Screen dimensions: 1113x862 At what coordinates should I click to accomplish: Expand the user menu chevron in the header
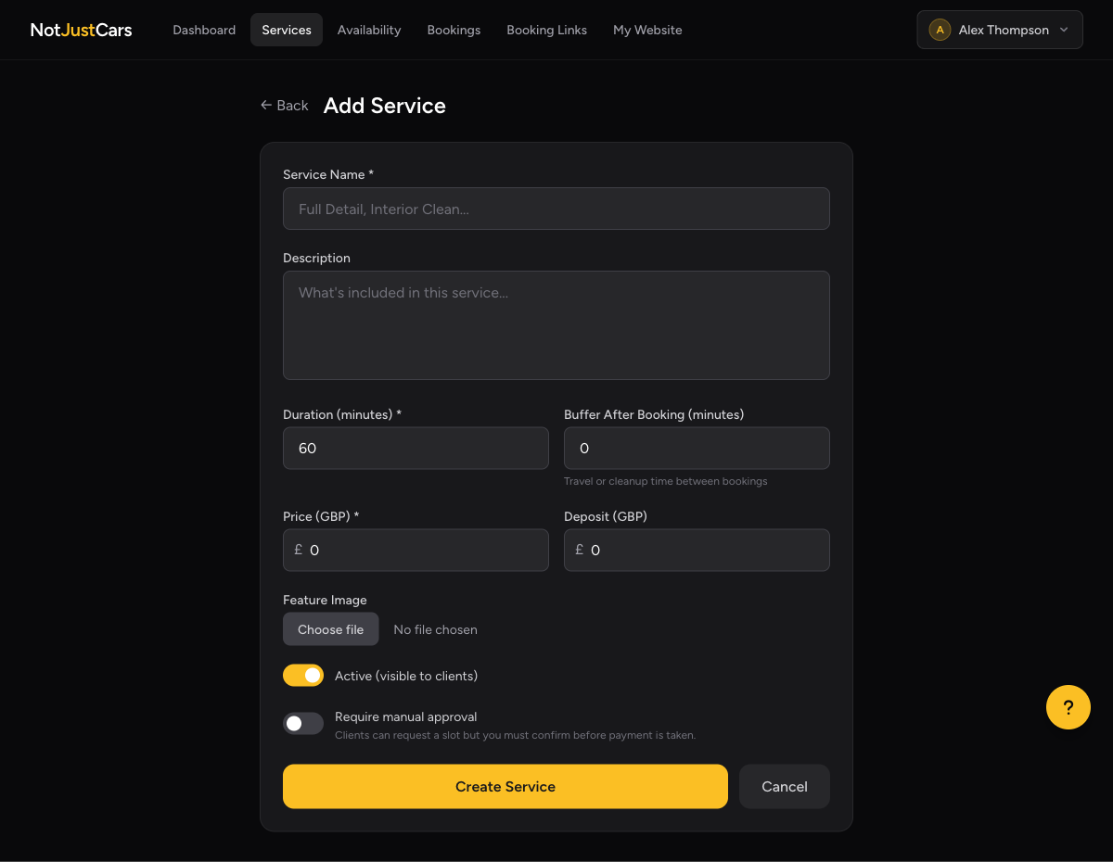[x=1065, y=30]
